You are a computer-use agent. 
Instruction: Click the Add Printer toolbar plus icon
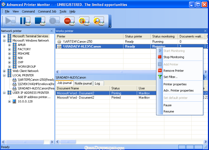(x=54, y=21)
